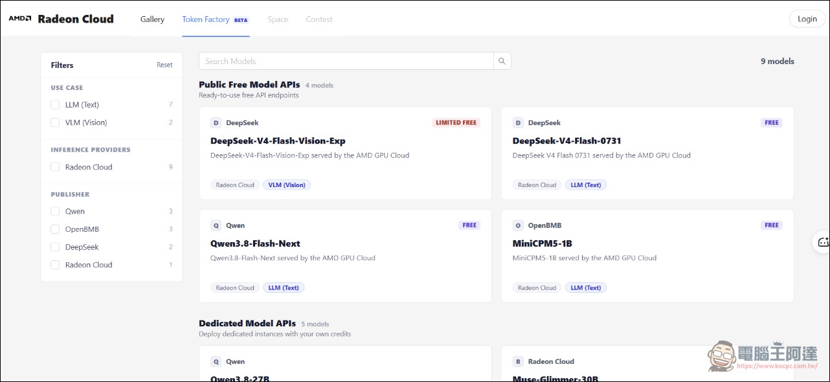Viewport: 830px width, 382px height.
Task: Click FREE badge on MiniCPM5-1B card
Action: point(772,225)
